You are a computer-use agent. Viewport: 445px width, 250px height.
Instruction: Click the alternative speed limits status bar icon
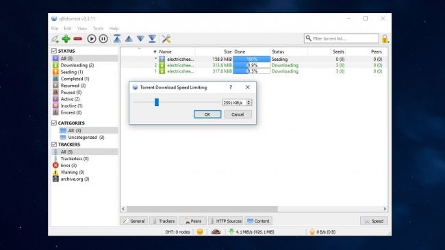pyautogui.click(x=216, y=232)
